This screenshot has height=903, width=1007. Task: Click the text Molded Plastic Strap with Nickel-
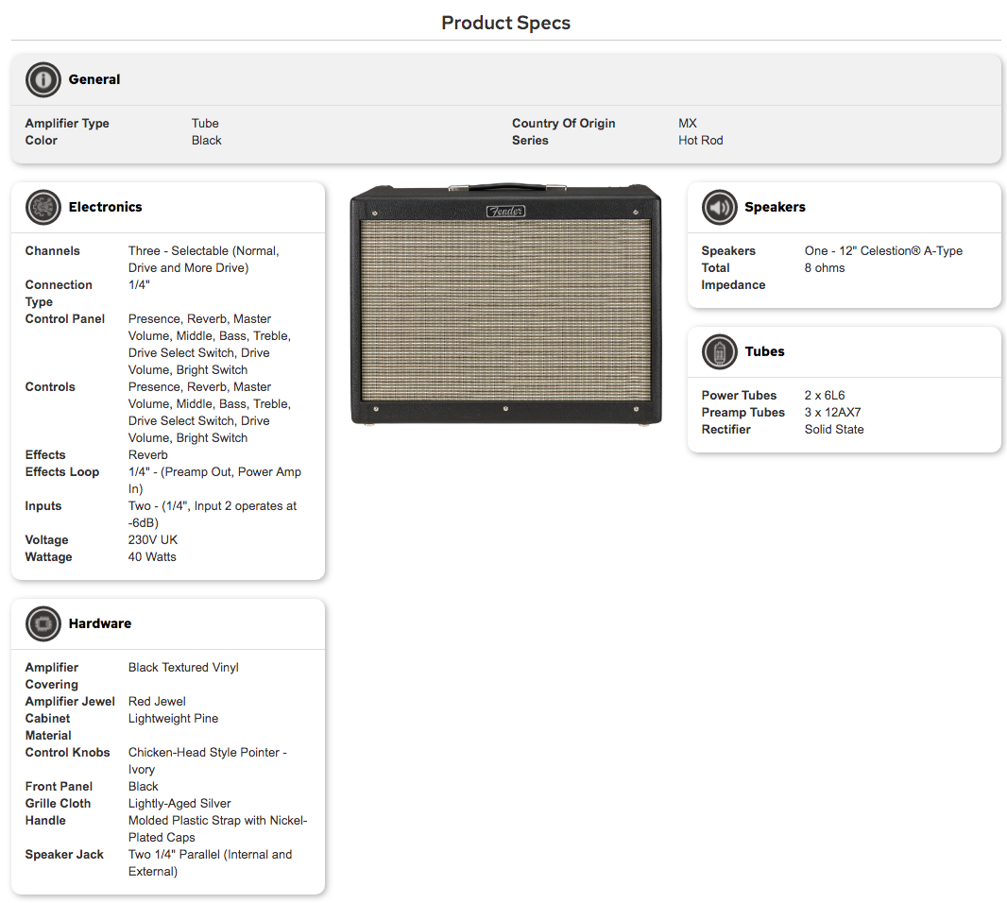pos(217,821)
